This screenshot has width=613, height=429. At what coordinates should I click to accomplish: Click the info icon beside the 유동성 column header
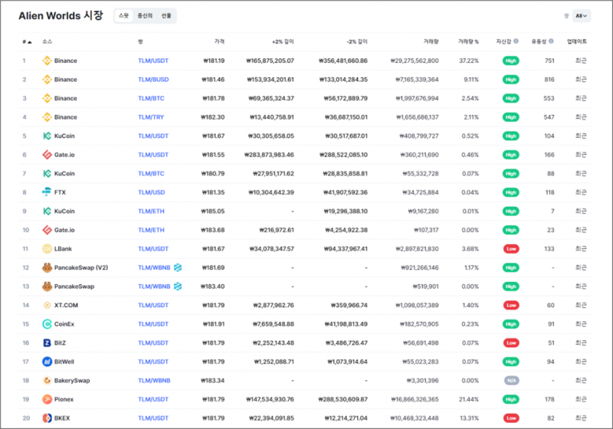tap(551, 41)
